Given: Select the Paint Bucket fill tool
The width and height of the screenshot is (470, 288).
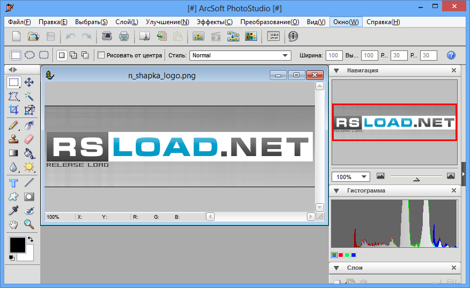Looking at the screenshot, I should click(x=29, y=153).
